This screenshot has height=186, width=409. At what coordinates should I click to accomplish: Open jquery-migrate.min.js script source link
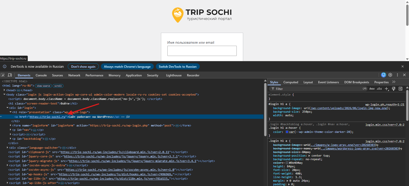pos(132,161)
